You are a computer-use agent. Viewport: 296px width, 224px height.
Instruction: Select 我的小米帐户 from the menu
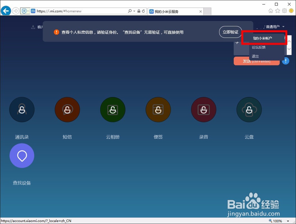[x=262, y=38]
